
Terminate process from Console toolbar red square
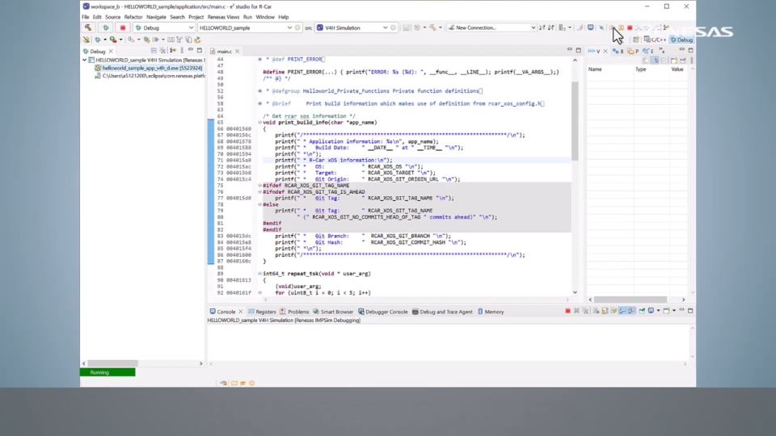[x=567, y=311]
